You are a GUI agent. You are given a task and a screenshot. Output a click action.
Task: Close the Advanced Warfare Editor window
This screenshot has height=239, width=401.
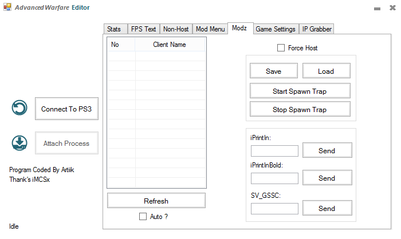[x=392, y=8]
